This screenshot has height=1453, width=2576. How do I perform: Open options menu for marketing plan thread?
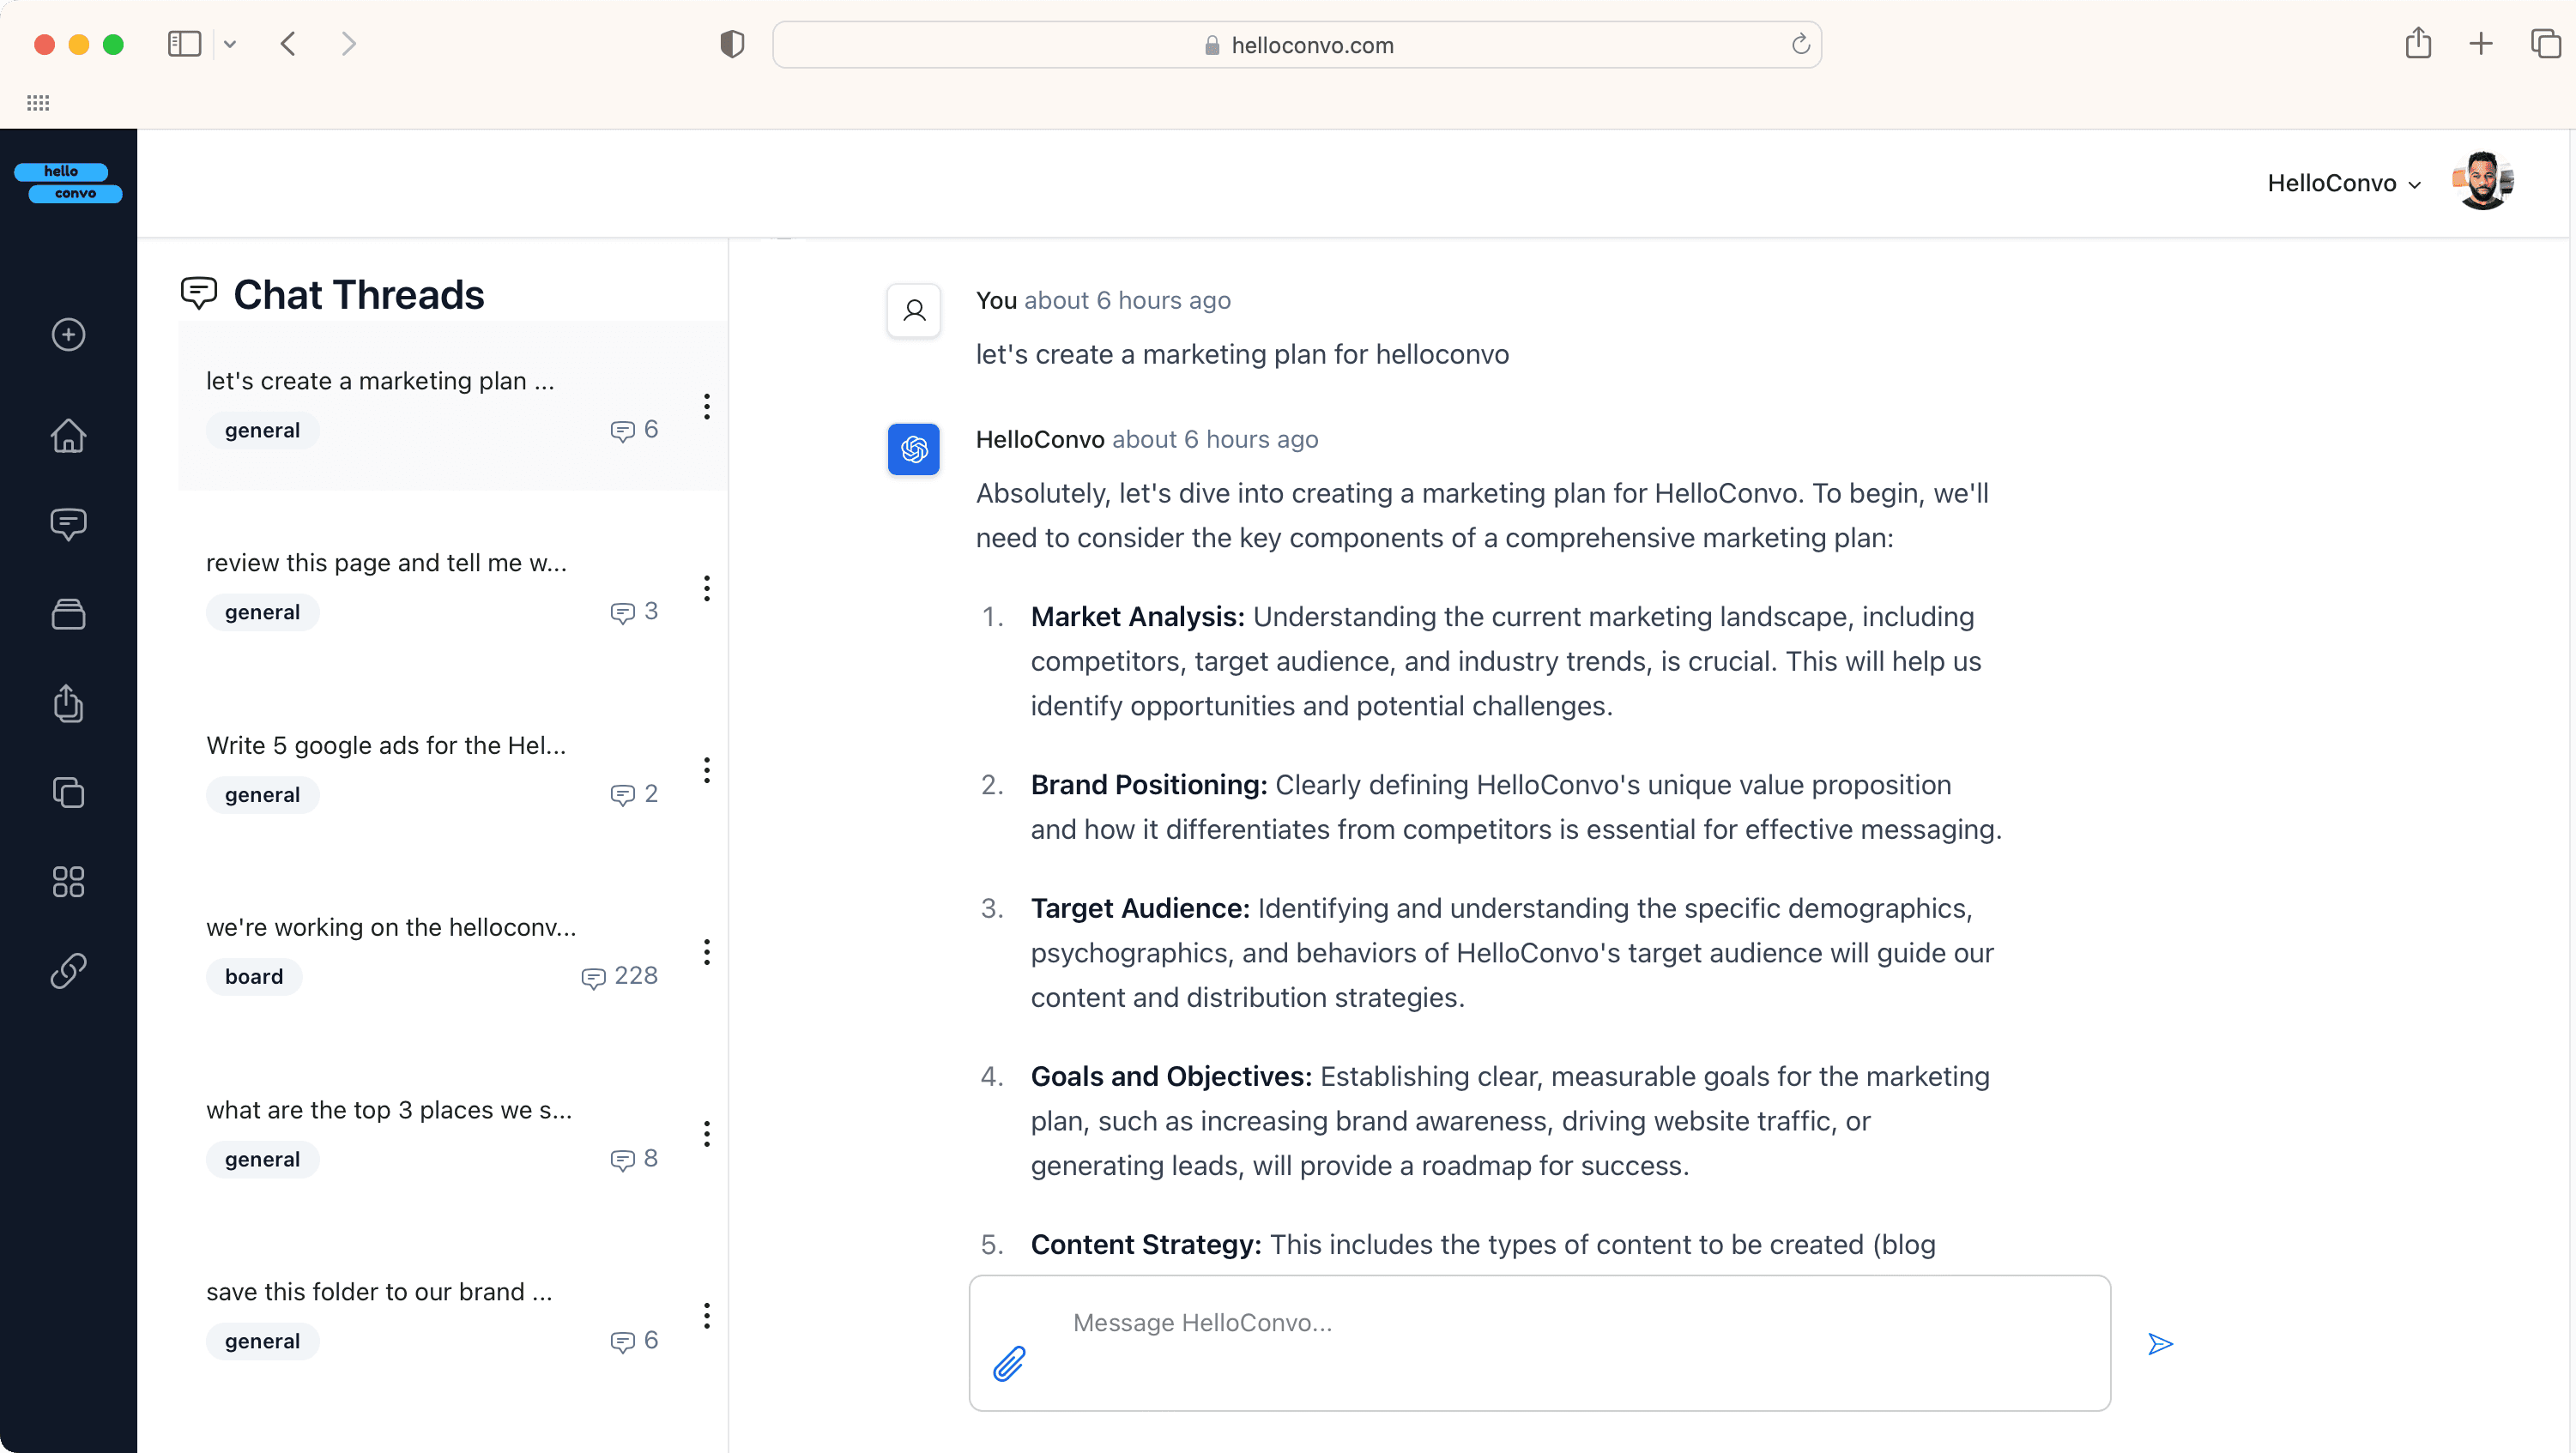point(706,407)
